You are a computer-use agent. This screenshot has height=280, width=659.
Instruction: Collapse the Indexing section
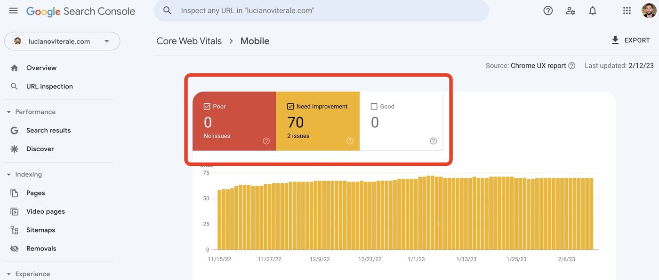(8, 175)
